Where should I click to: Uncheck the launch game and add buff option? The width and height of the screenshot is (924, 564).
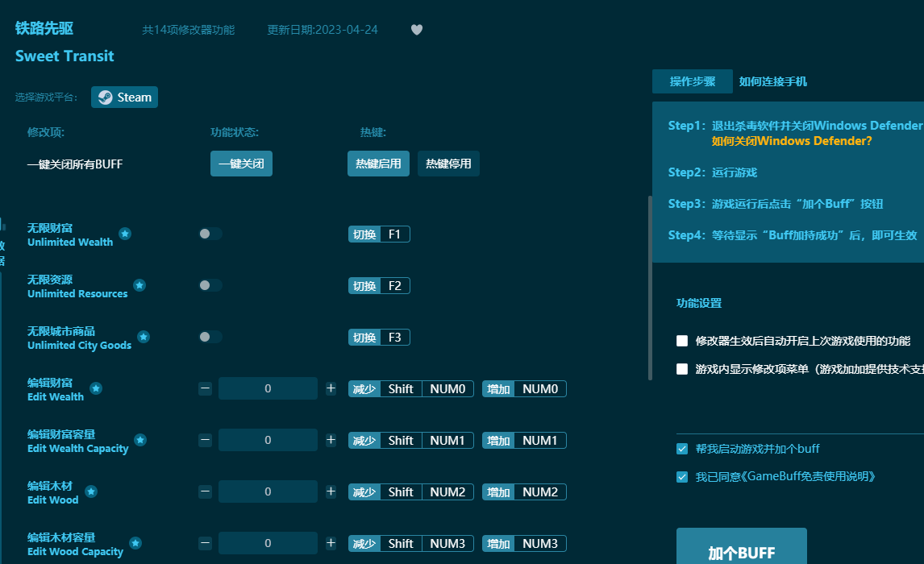tap(682, 450)
